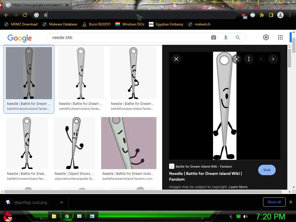Image resolution: width=296 pixels, height=222 pixels.
Task: Open the fourth taskbar window icon
Action: [x=92, y=216]
